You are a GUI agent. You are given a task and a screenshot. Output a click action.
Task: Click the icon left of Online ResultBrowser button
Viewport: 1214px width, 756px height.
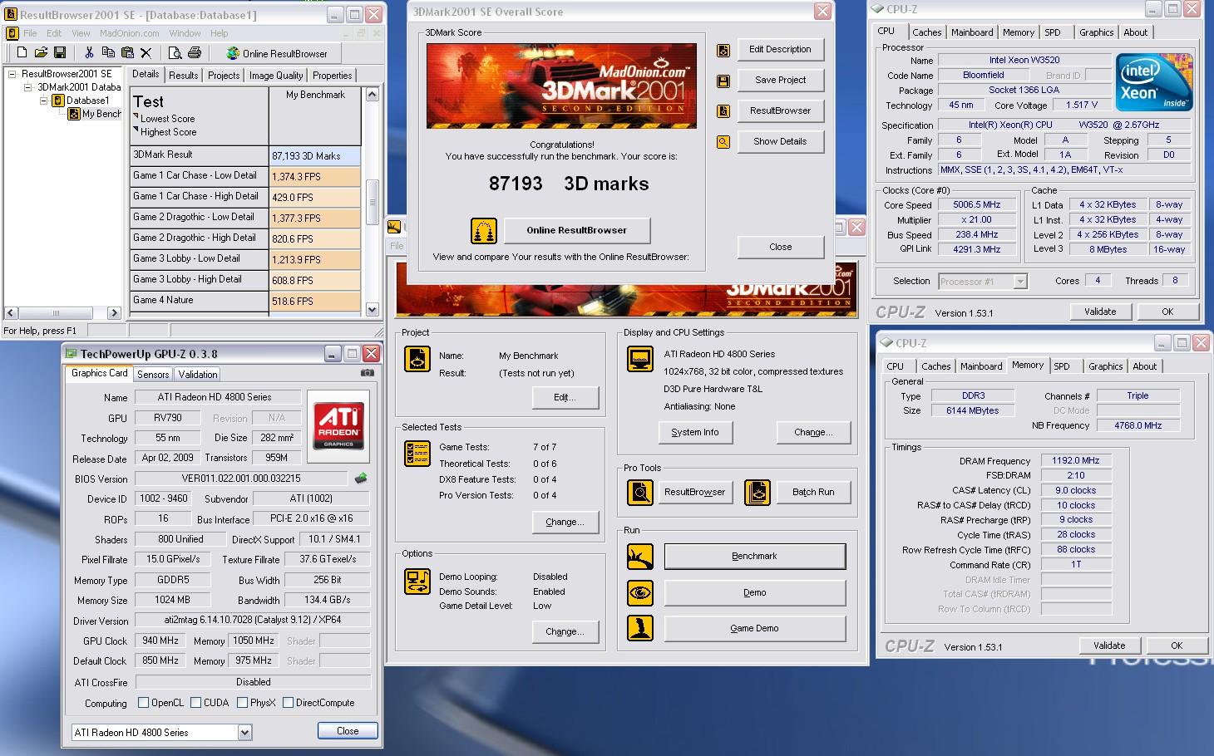[x=484, y=230]
